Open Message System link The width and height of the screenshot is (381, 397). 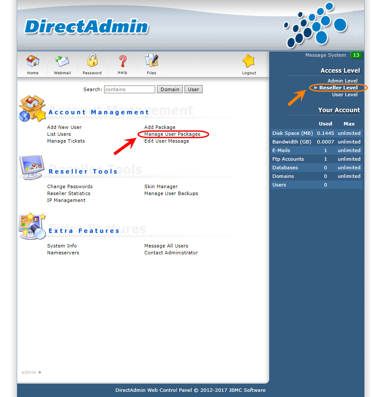click(325, 55)
